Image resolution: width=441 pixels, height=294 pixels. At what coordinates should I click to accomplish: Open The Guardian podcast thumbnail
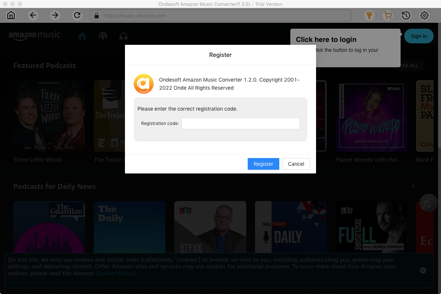(49, 227)
